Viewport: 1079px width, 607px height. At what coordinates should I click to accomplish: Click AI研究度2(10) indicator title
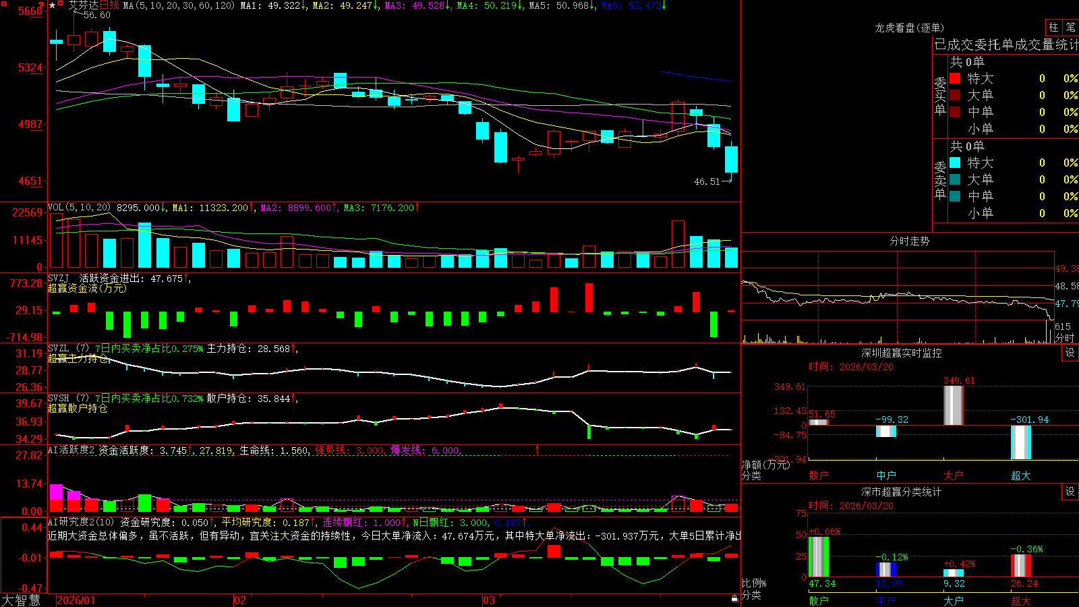click(x=81, y=522)
